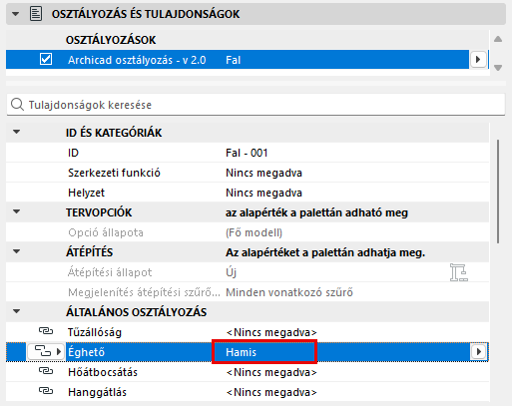Open the link icon dropdown next to Éghető
Image resolution: width=512 pixels, height=406 pixels.
45,351
